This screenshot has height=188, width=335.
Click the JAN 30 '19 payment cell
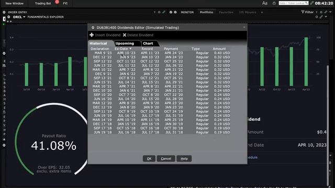click(174, 124)
